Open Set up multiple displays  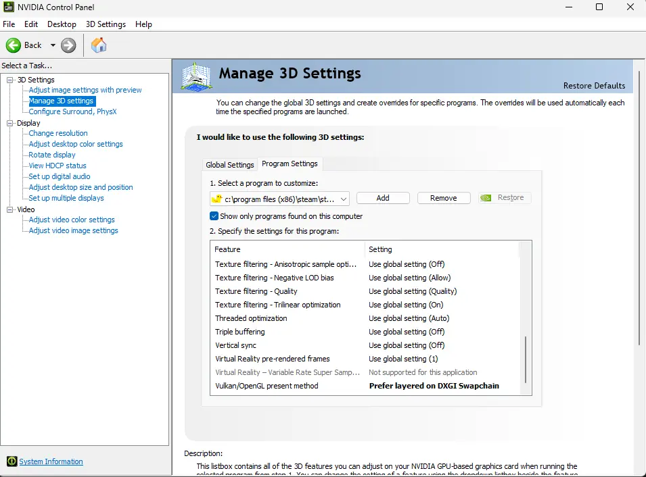(66, 198)
